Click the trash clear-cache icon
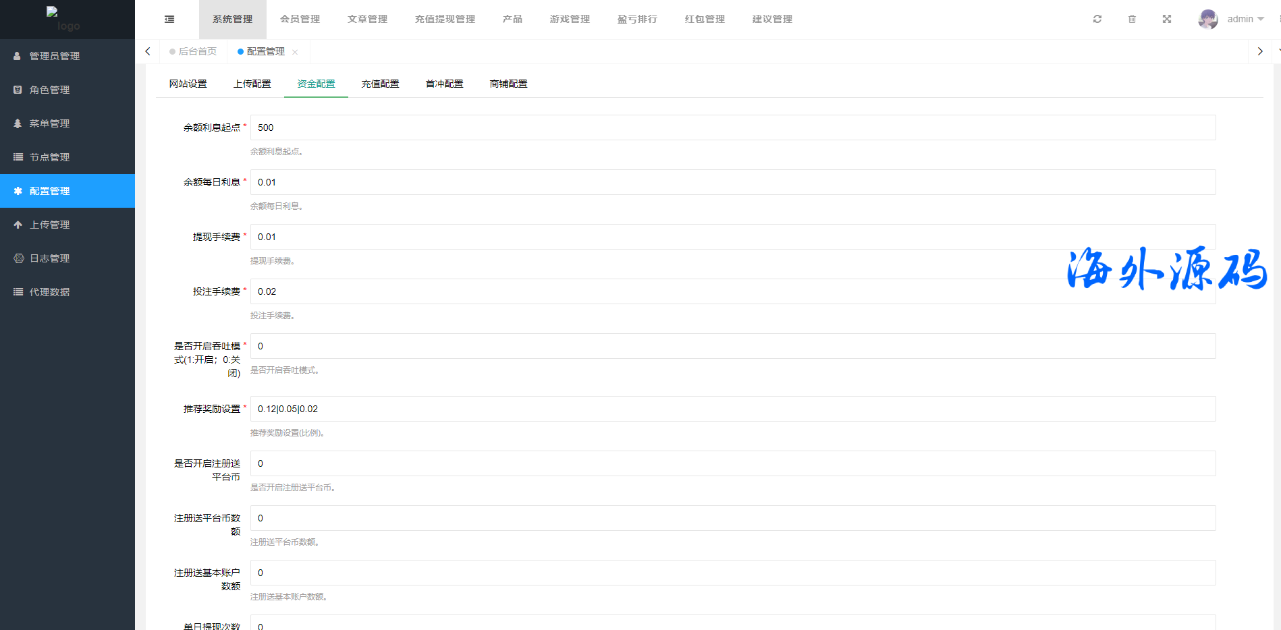Screen dimensions: 1281x630 1132,19
